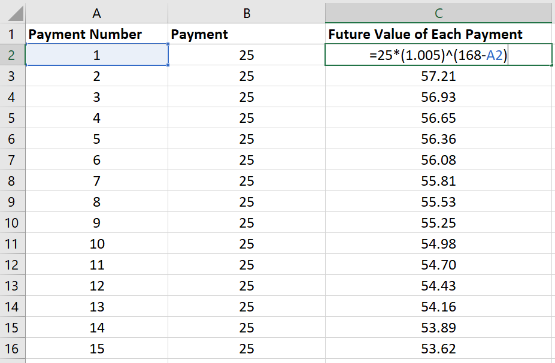Select payment number 10 cell in column A
The height and width of the screenshot is (363, 555).
tap(96, 244)
